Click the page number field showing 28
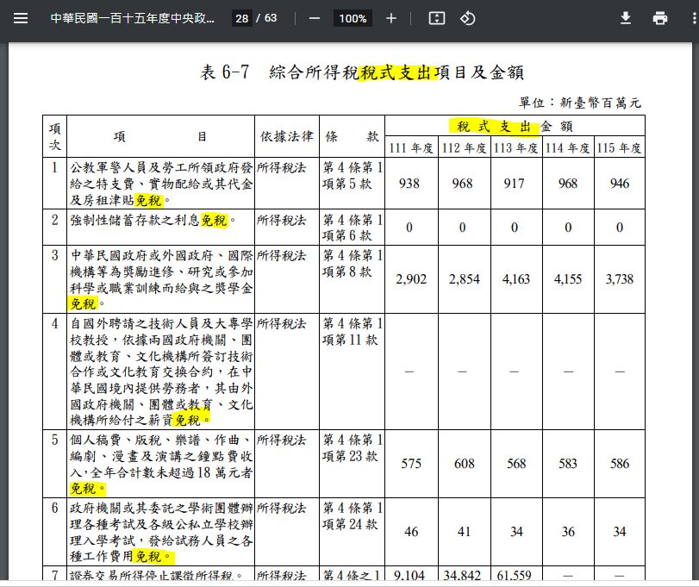This screenshot has height=587, width=699. click(242, 18)
